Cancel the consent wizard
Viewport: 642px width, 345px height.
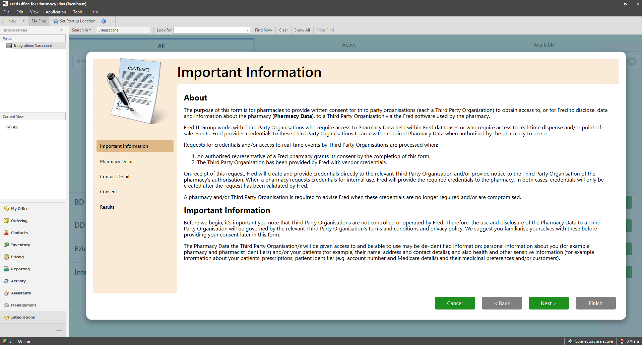455,303
